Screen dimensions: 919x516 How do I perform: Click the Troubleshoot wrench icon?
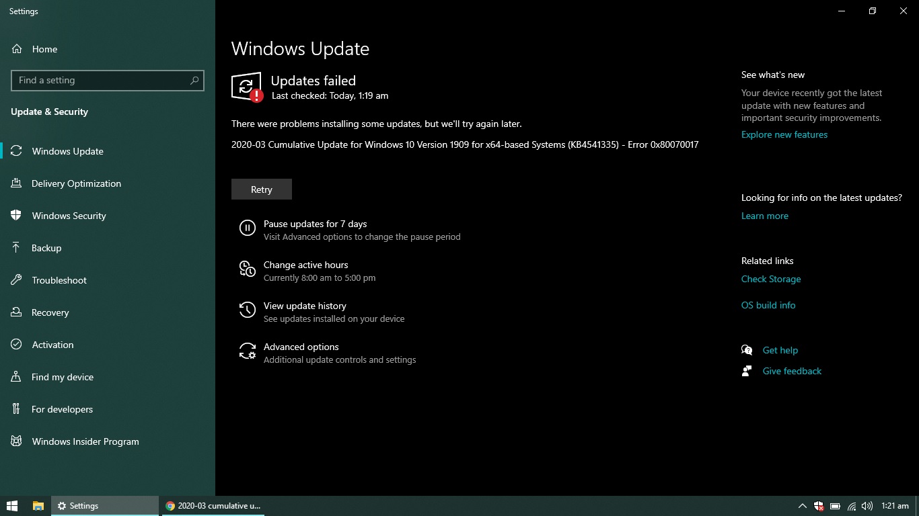[x=16, y=280]
